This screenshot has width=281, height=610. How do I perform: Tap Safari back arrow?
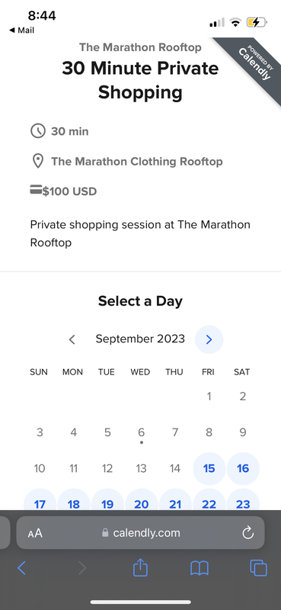pos(22,568)
